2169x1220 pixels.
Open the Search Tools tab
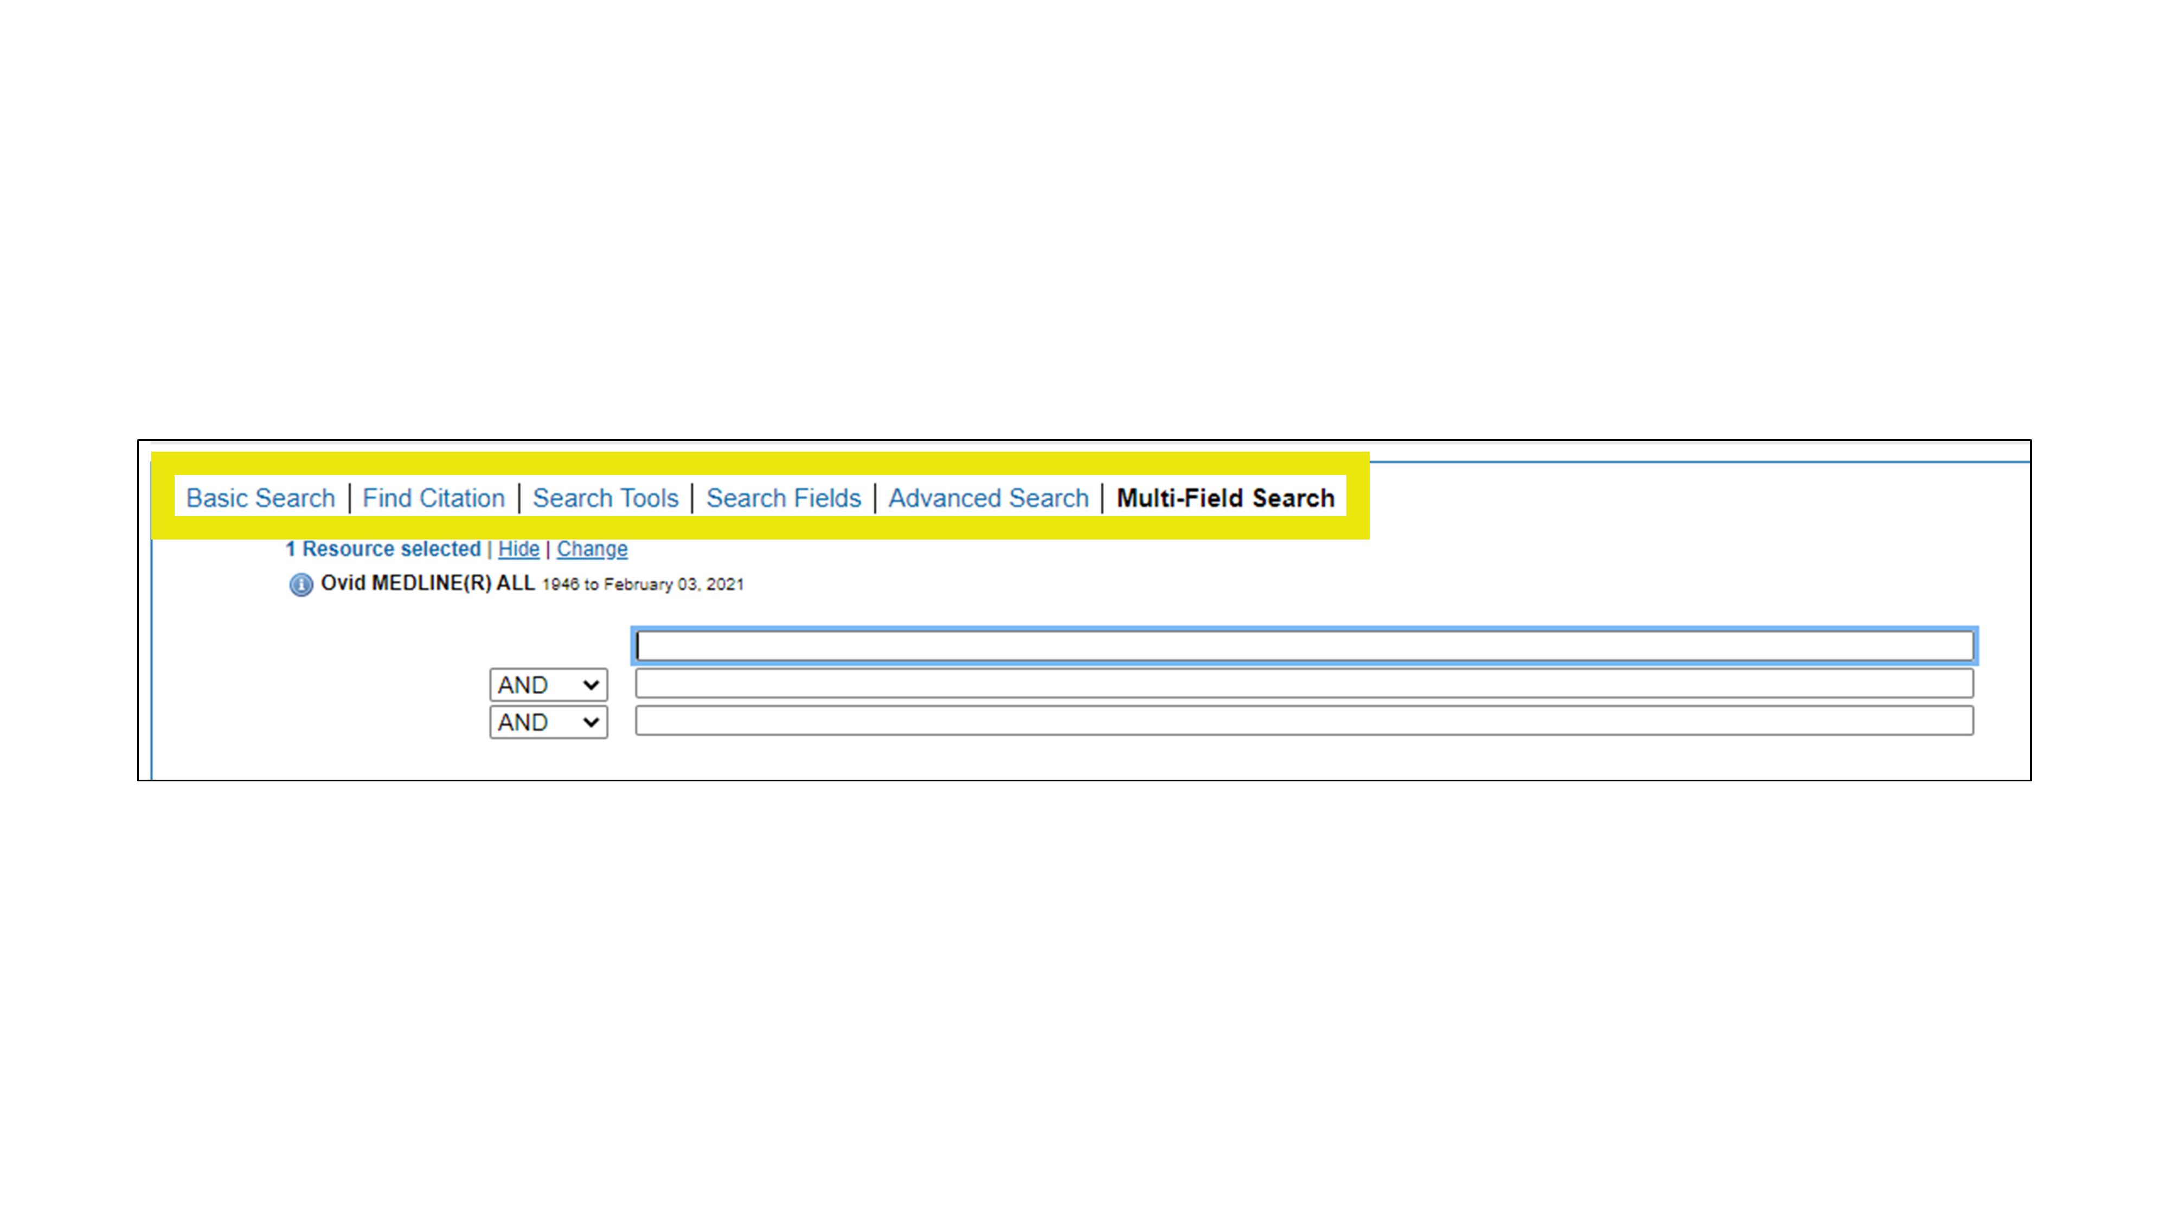click(605, 498)
